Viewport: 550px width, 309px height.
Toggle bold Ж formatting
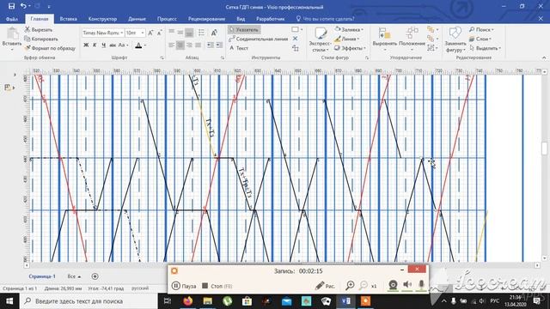(x=86, y=45)
